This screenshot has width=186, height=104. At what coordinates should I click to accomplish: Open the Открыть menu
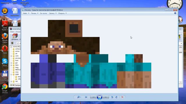62,13
